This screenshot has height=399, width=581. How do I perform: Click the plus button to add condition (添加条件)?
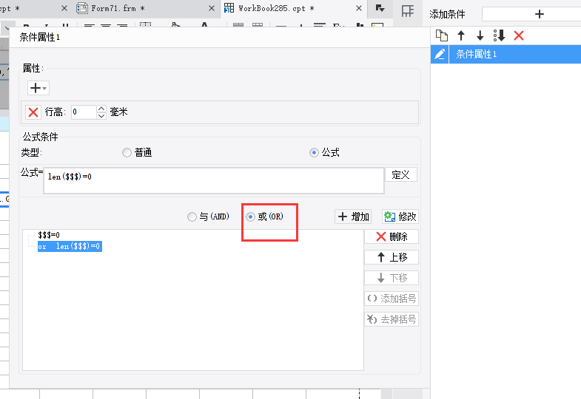point(539,15)
